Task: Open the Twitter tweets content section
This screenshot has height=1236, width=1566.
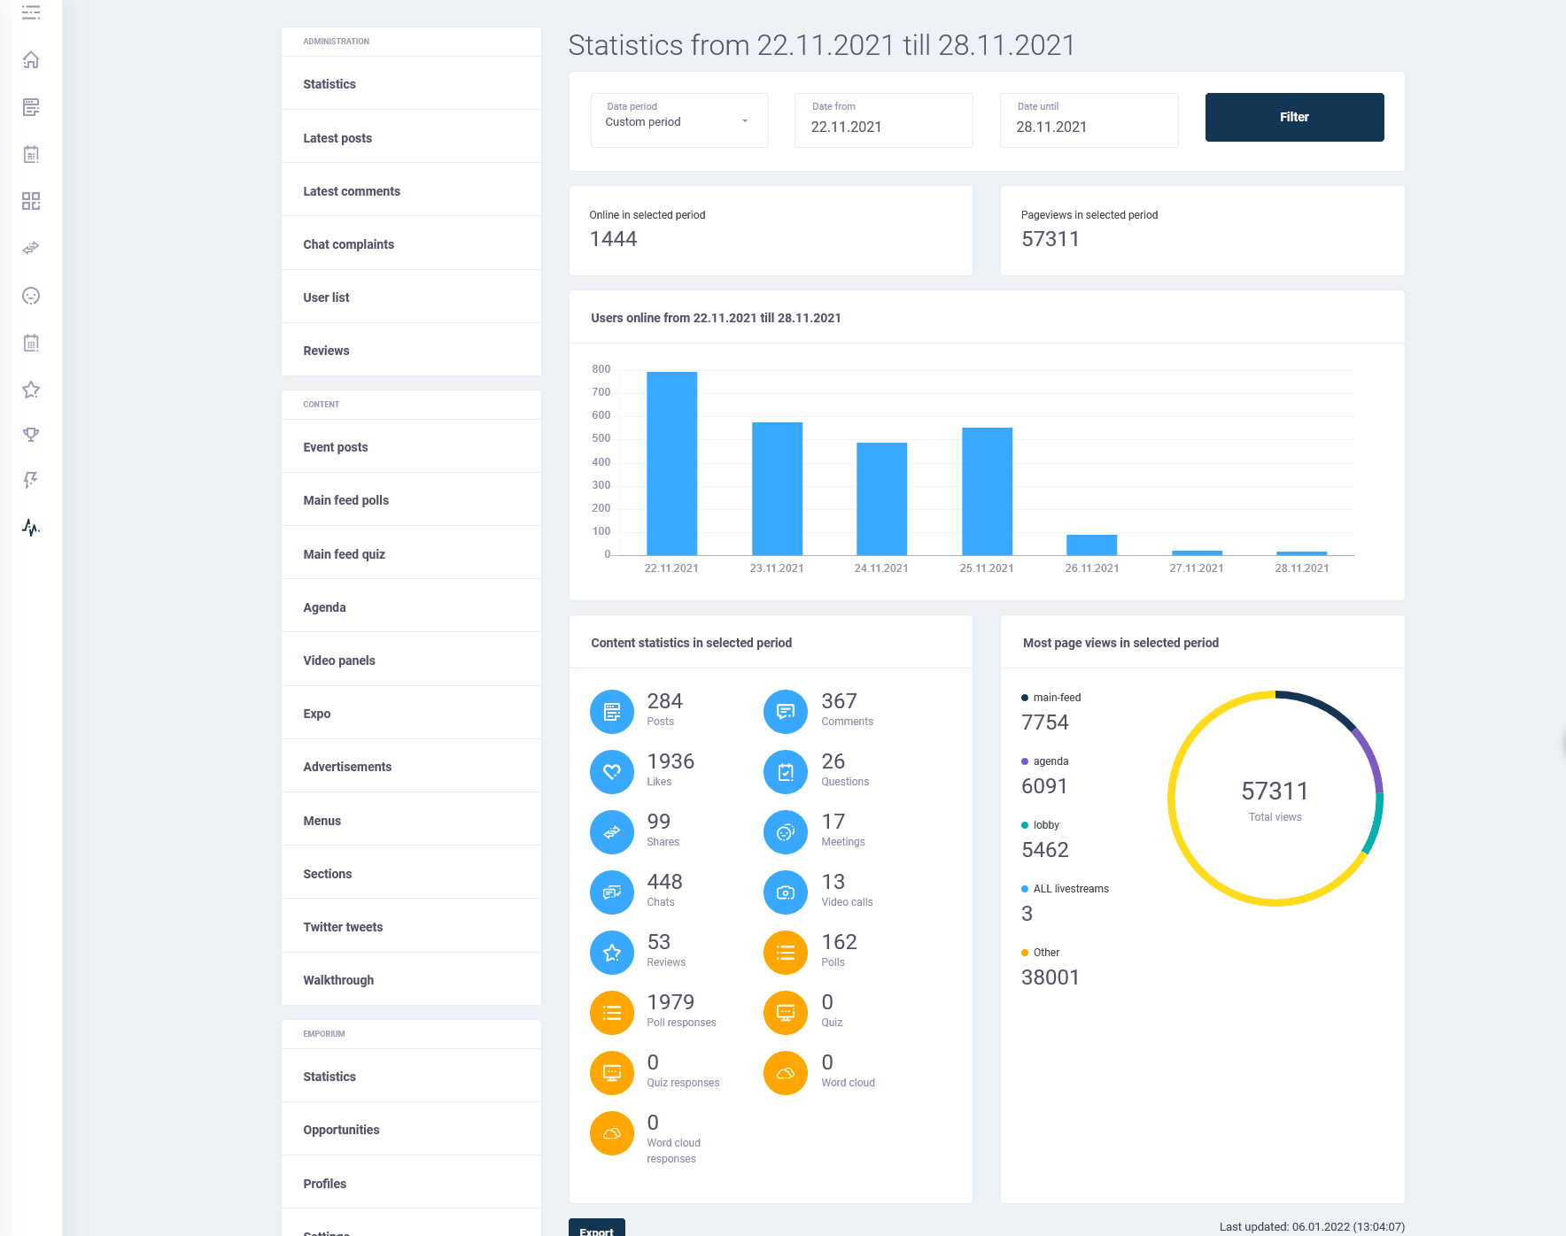Action: click(x=343, y=927)
